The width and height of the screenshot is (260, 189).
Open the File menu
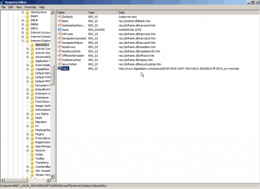coord(3,7)
